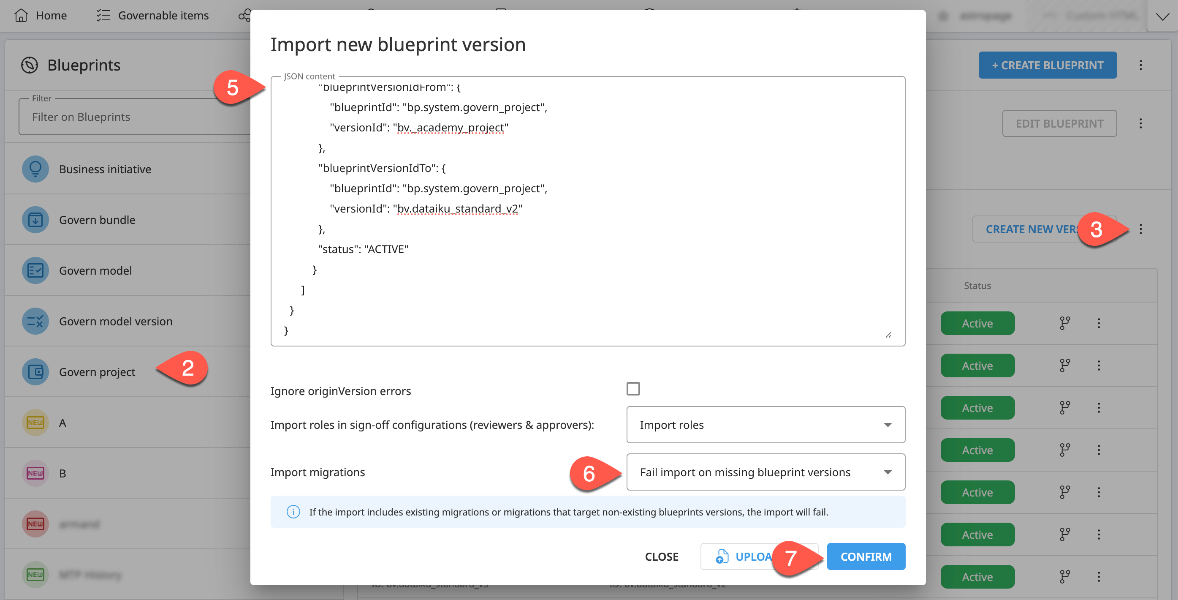Click the info icon in the import warning banner
Image resolution: width=1178 pixels, height=600 pixels.
(293, 512)
